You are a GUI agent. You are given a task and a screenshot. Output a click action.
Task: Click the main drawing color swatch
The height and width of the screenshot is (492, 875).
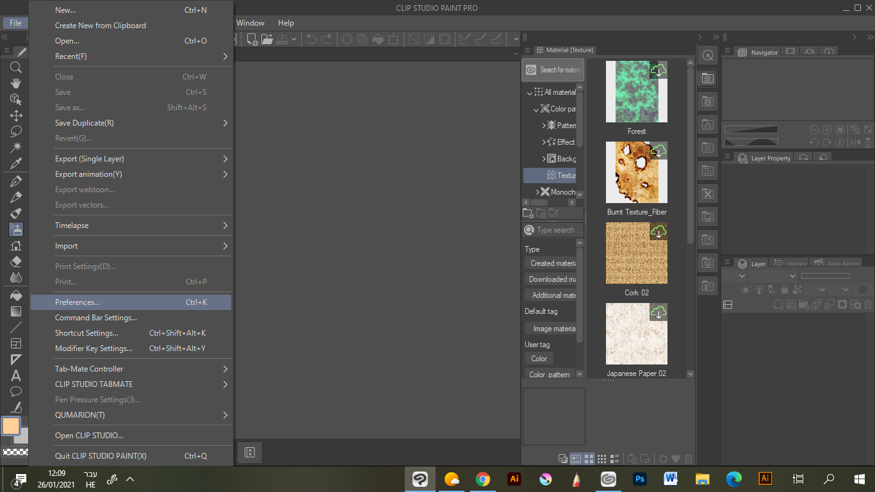coord(11,426)
